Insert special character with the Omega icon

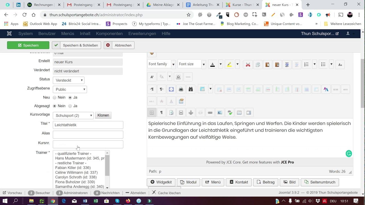(x=178, y=77)
